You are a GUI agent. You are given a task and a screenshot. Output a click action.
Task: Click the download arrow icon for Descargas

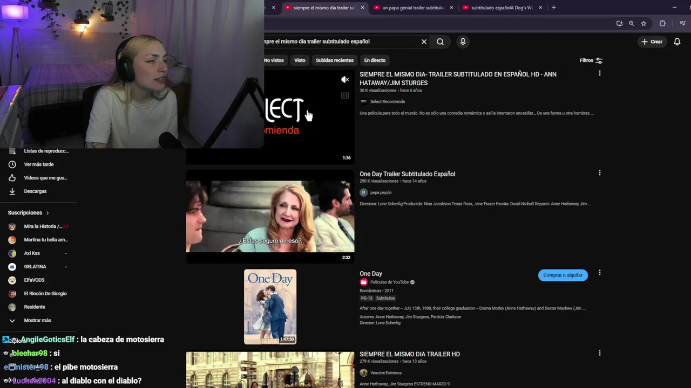[12, 191]
